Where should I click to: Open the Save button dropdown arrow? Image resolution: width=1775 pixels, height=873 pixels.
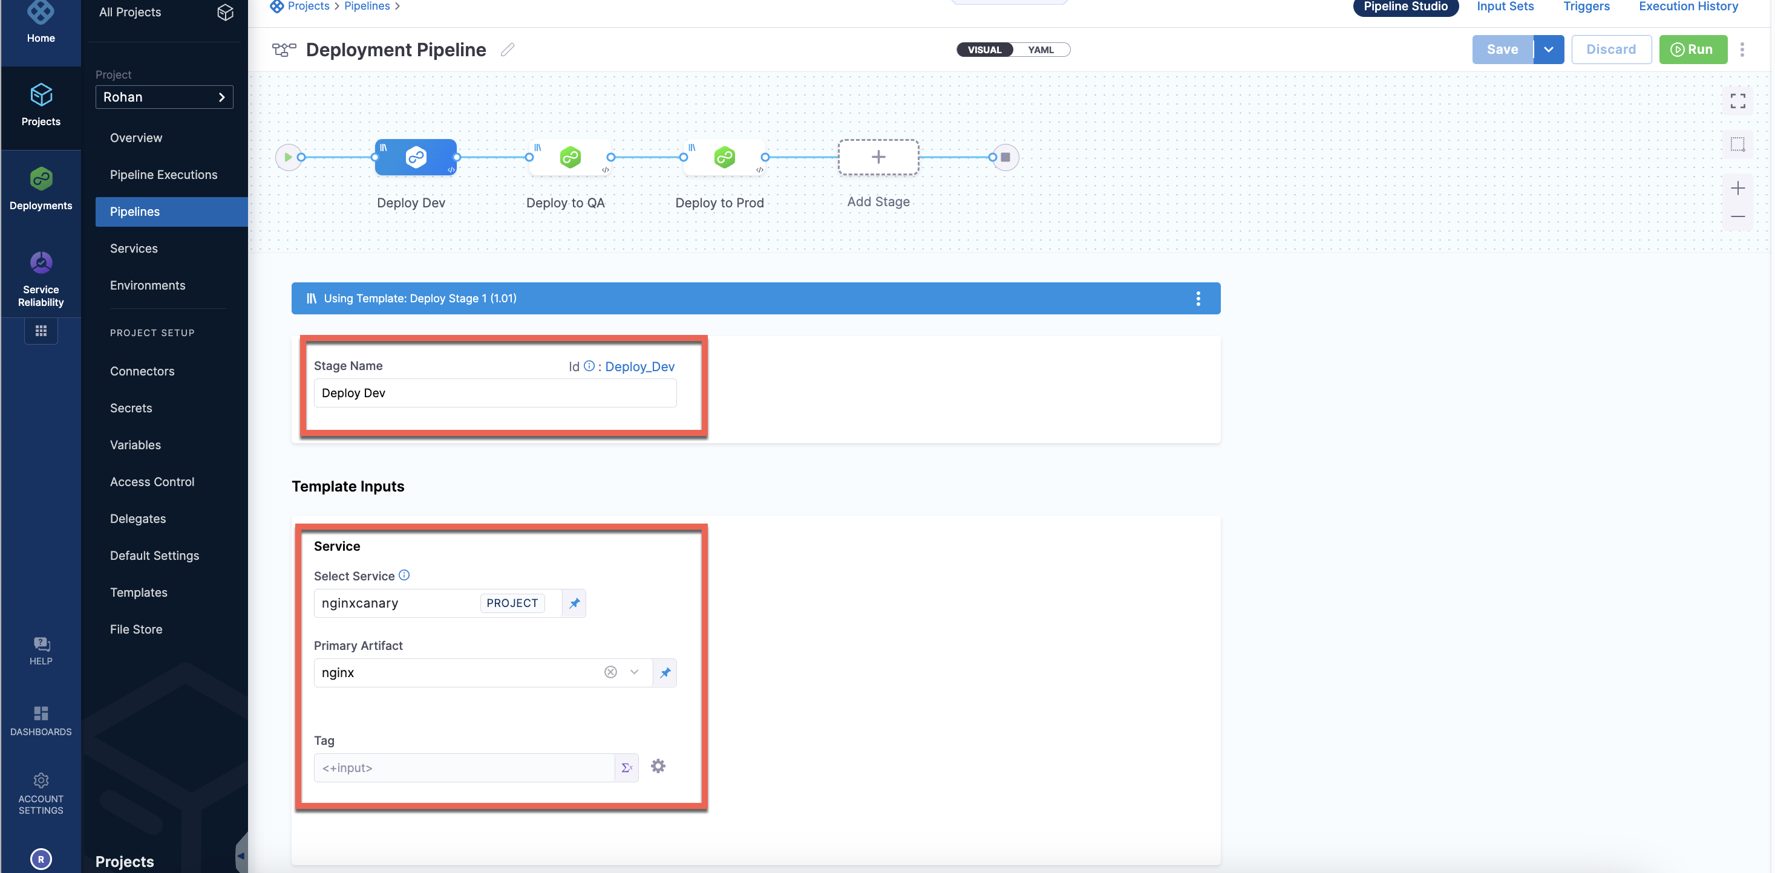click(x=1548, y=50)
